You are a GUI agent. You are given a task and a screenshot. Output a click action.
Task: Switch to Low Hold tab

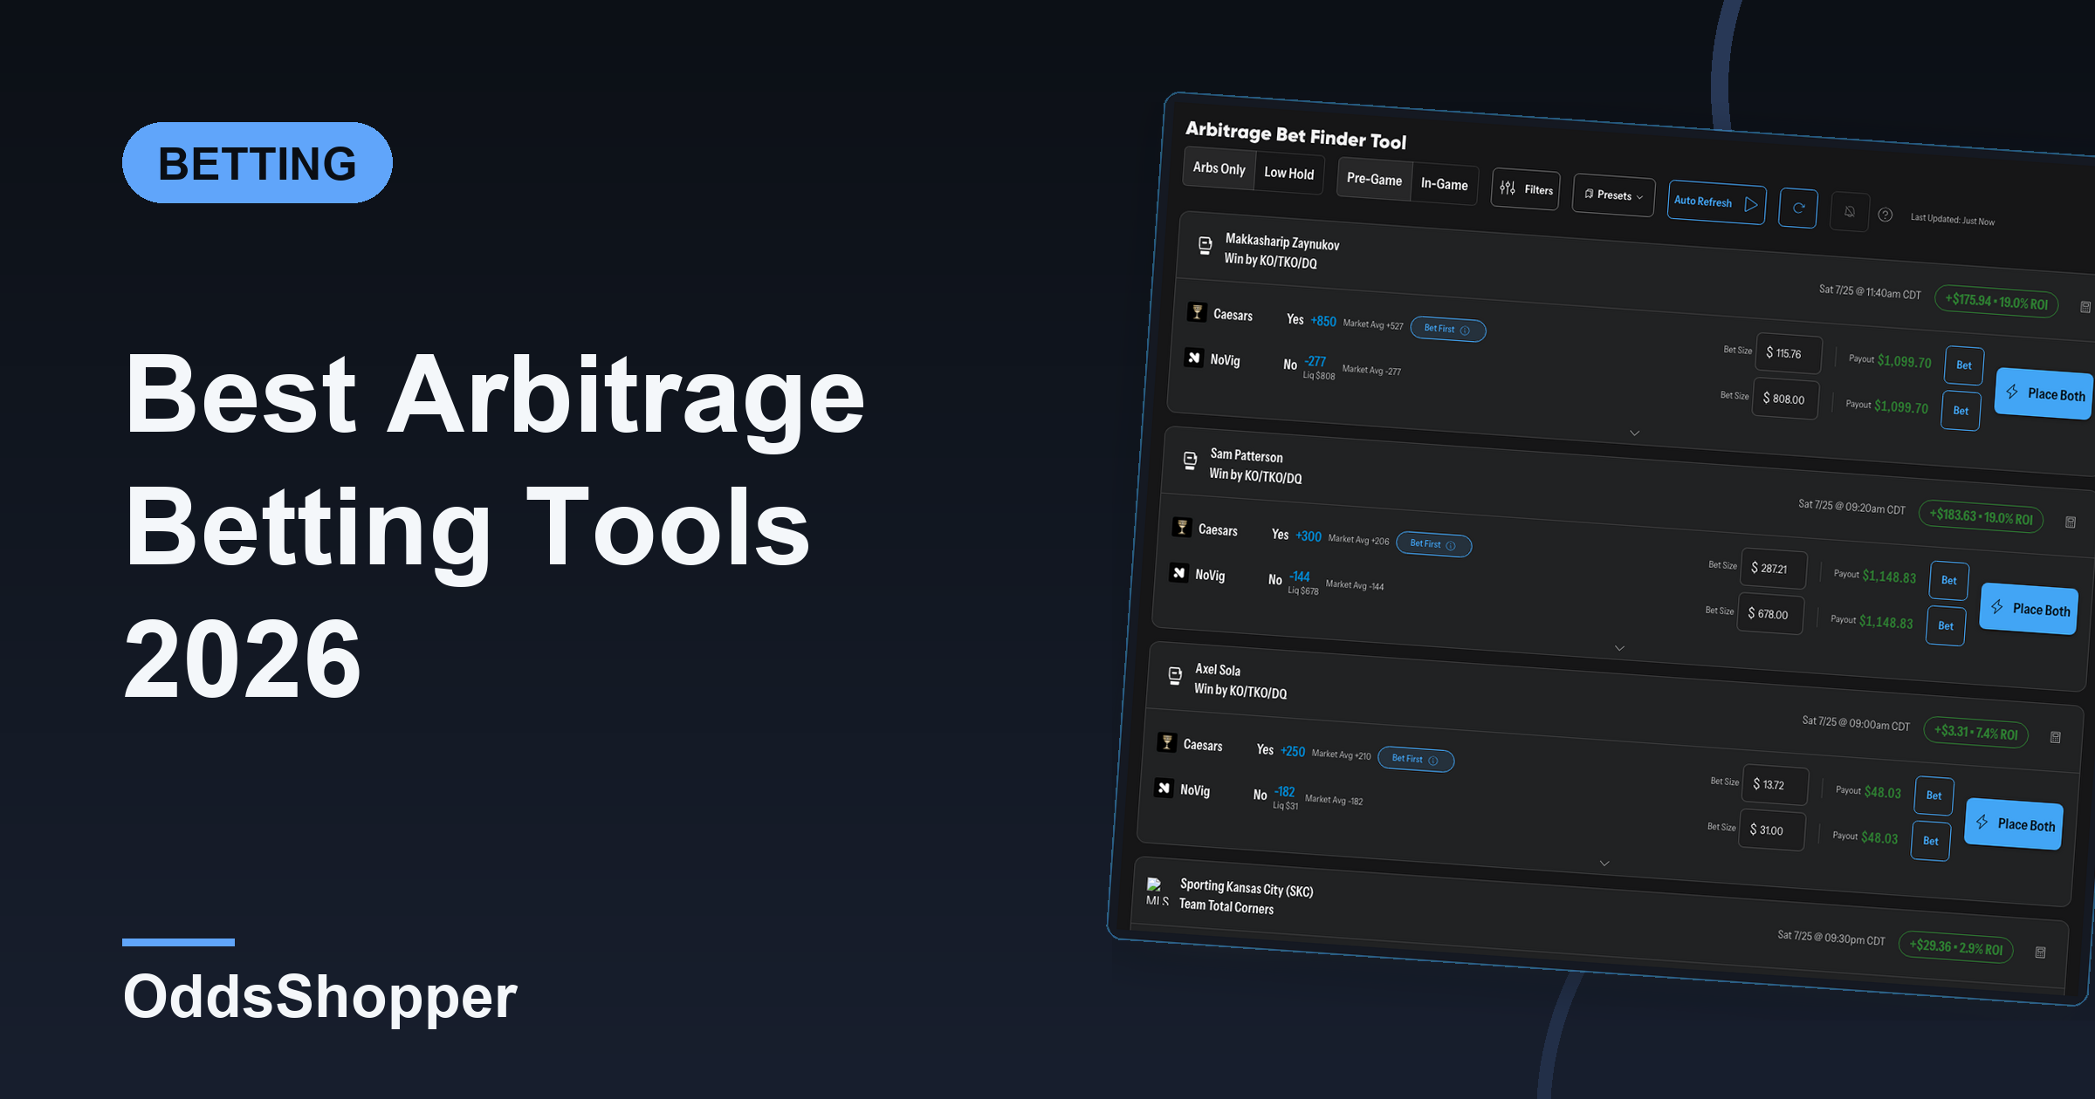coord(1288,174)
